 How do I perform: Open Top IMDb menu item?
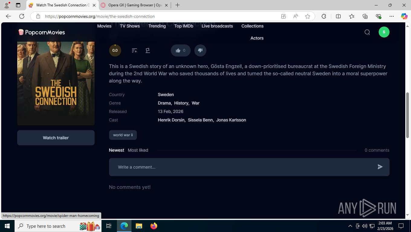click(184, 26)
